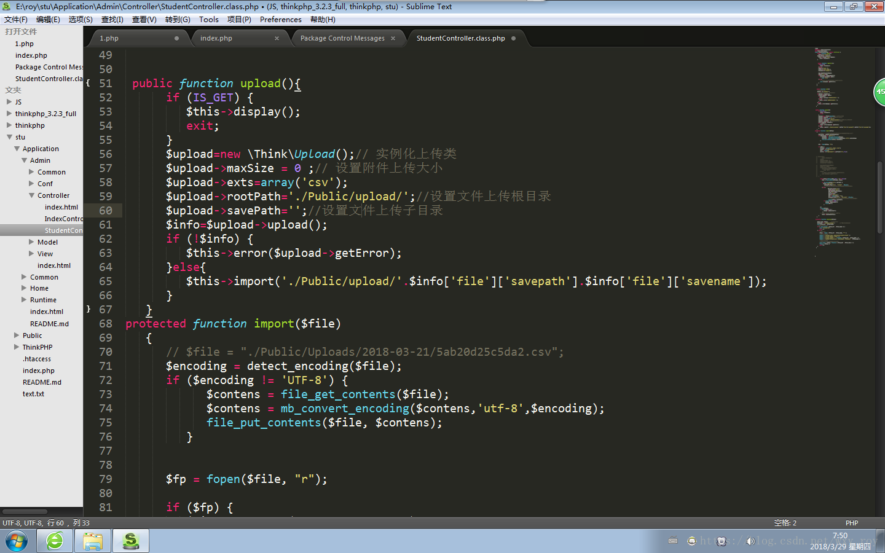The image size is (885, 553).
Task: Open README.md under Application
Action: [49, 324]
